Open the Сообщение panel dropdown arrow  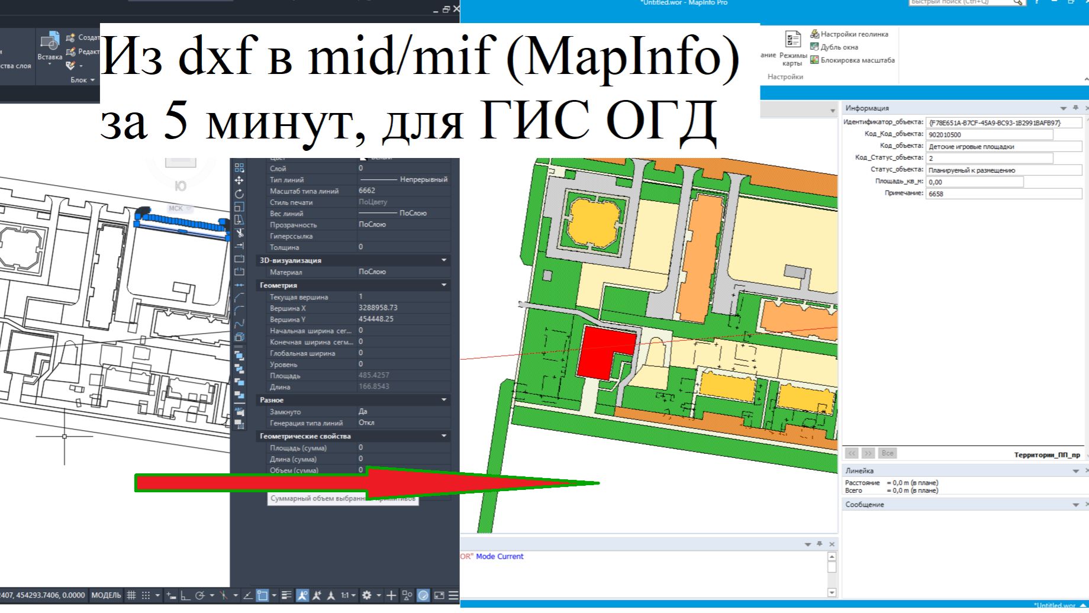point(1076,505)
